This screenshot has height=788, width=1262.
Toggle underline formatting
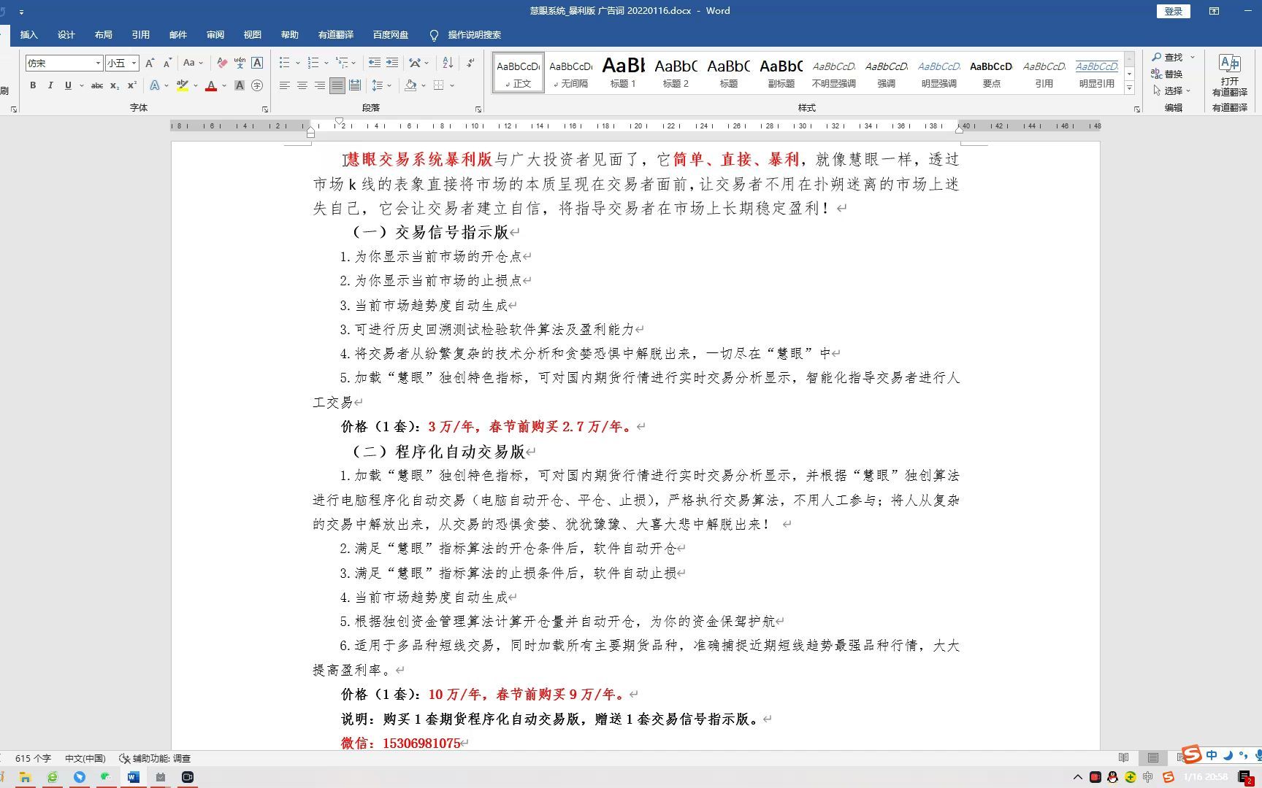[x=68, y=85]
